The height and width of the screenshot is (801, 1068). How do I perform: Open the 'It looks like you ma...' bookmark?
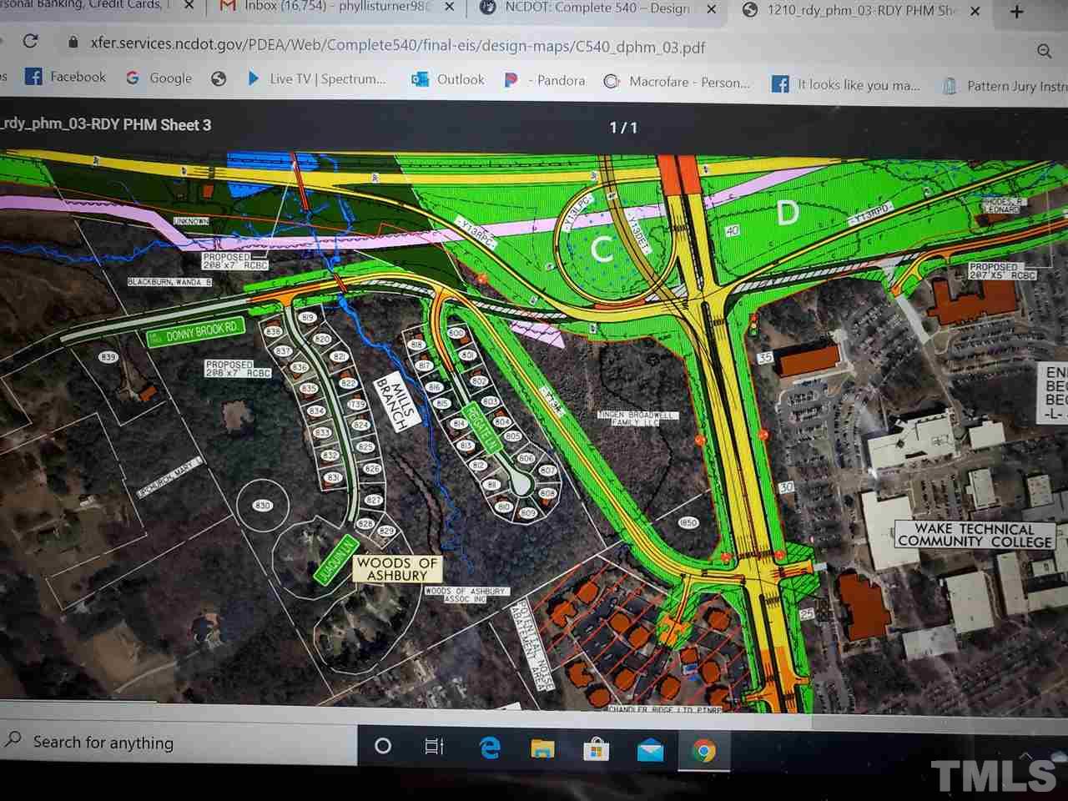point(846,84)
